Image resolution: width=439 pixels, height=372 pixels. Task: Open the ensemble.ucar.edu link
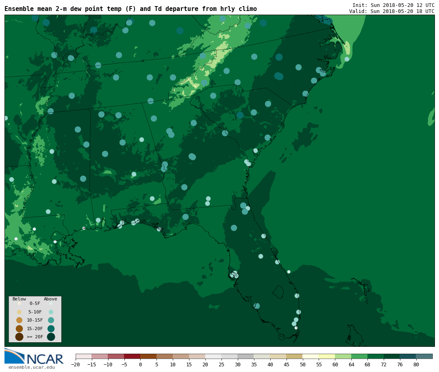[31, 368]
